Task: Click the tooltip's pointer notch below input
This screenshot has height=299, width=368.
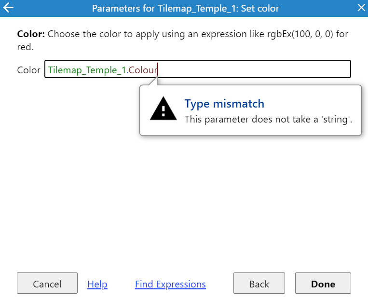Action: click(x=155, y=82)
